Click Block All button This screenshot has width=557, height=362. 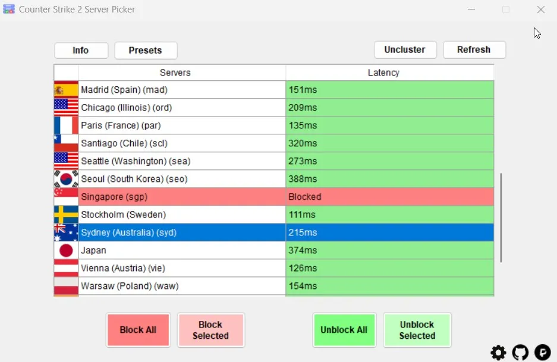click(x=138, y=330)
